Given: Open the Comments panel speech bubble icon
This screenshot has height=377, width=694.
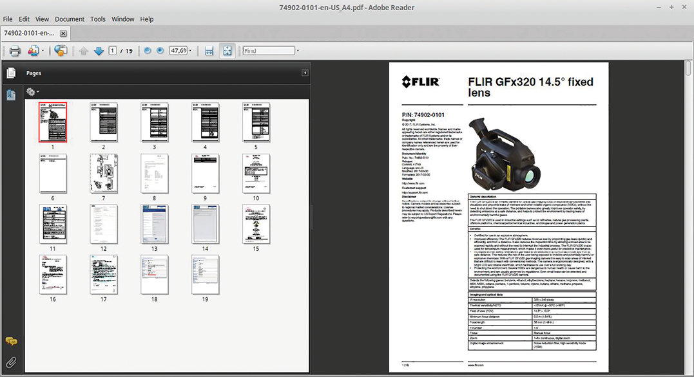Looking at the screenshot, I should point(11,341).
